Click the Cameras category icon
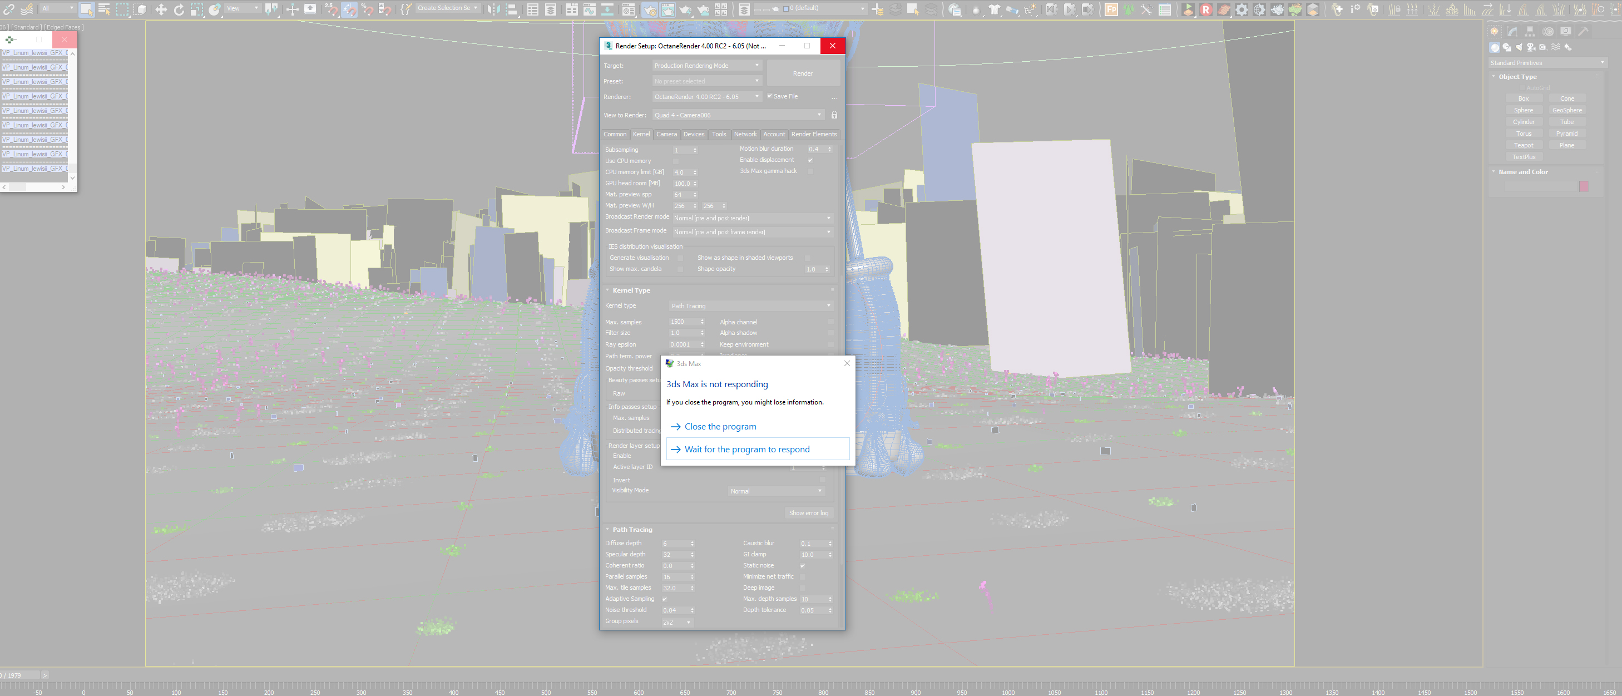The width and height of the screenshot is (1622, 696). 1531,47
